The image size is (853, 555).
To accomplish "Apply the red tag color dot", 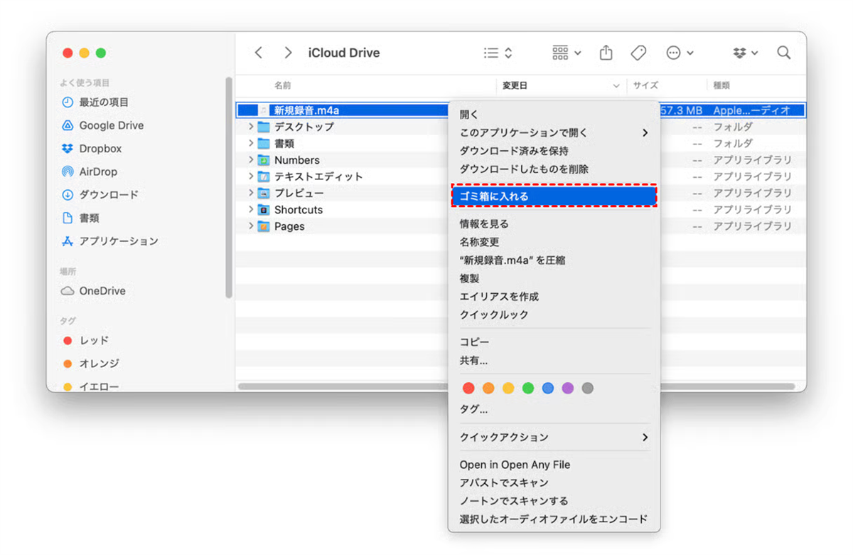I will pos(468,388).
